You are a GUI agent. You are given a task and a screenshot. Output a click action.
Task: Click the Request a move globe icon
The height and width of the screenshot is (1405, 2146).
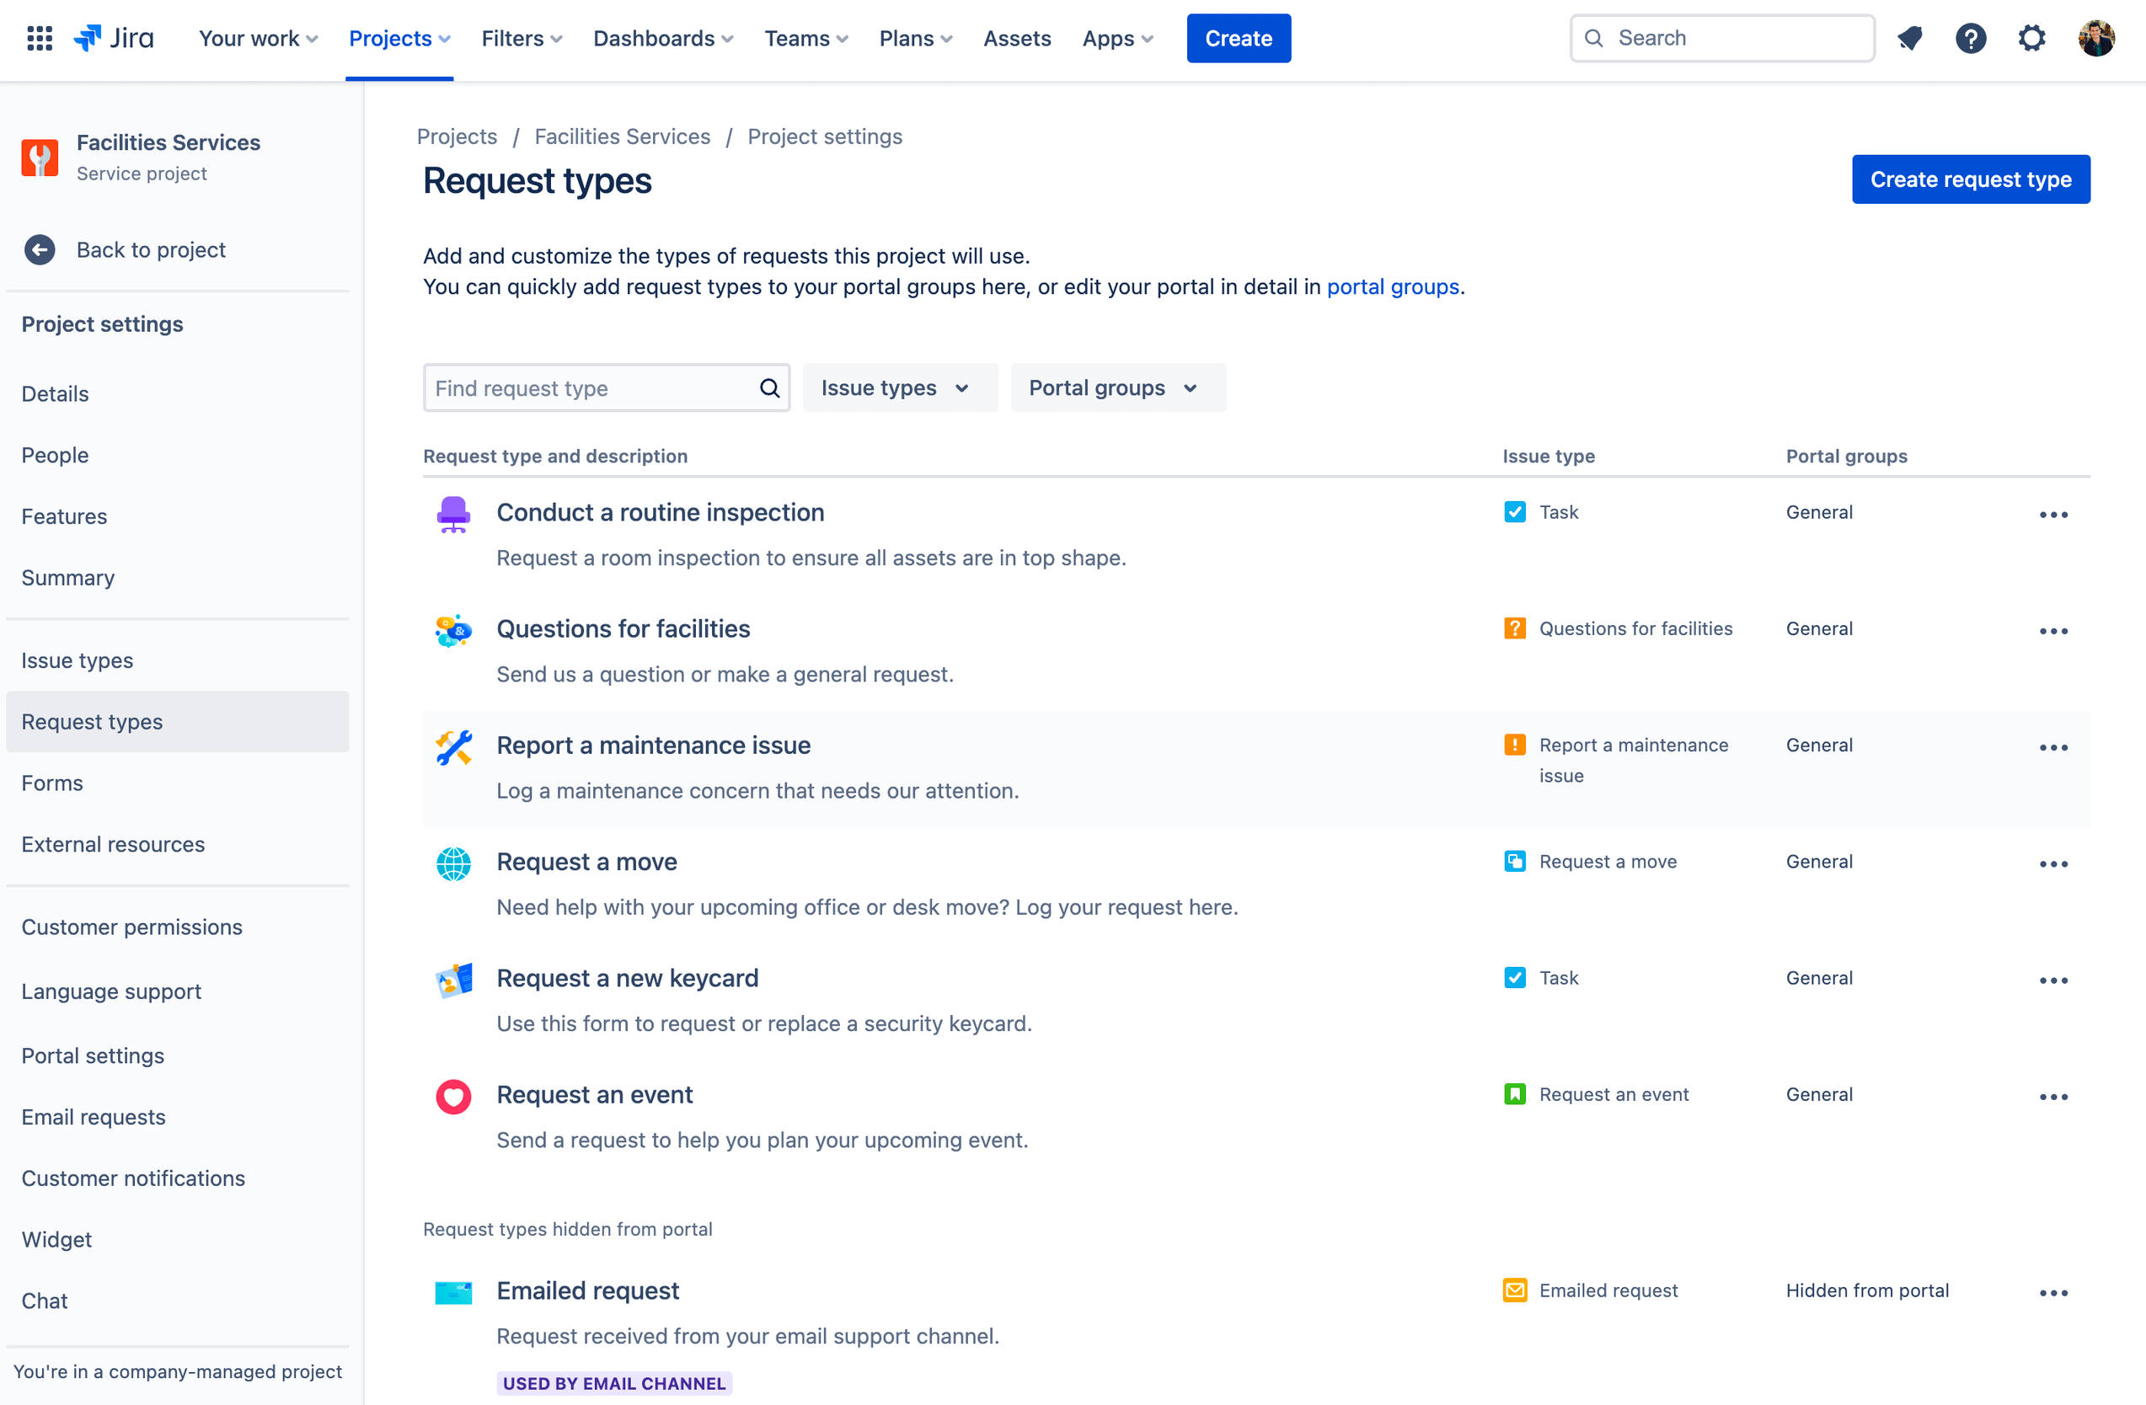(453, 861)
